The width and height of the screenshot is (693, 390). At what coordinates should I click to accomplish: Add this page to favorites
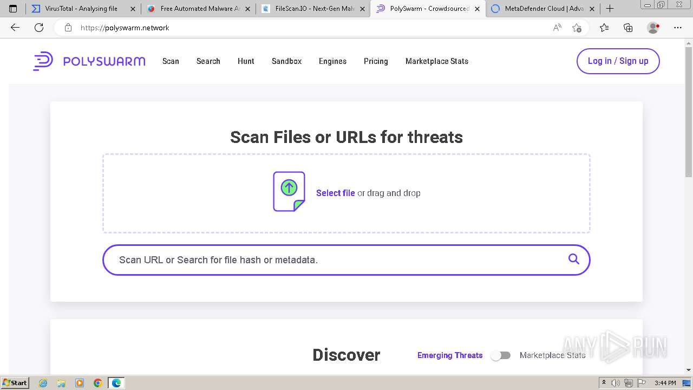[x=577, y=28]
